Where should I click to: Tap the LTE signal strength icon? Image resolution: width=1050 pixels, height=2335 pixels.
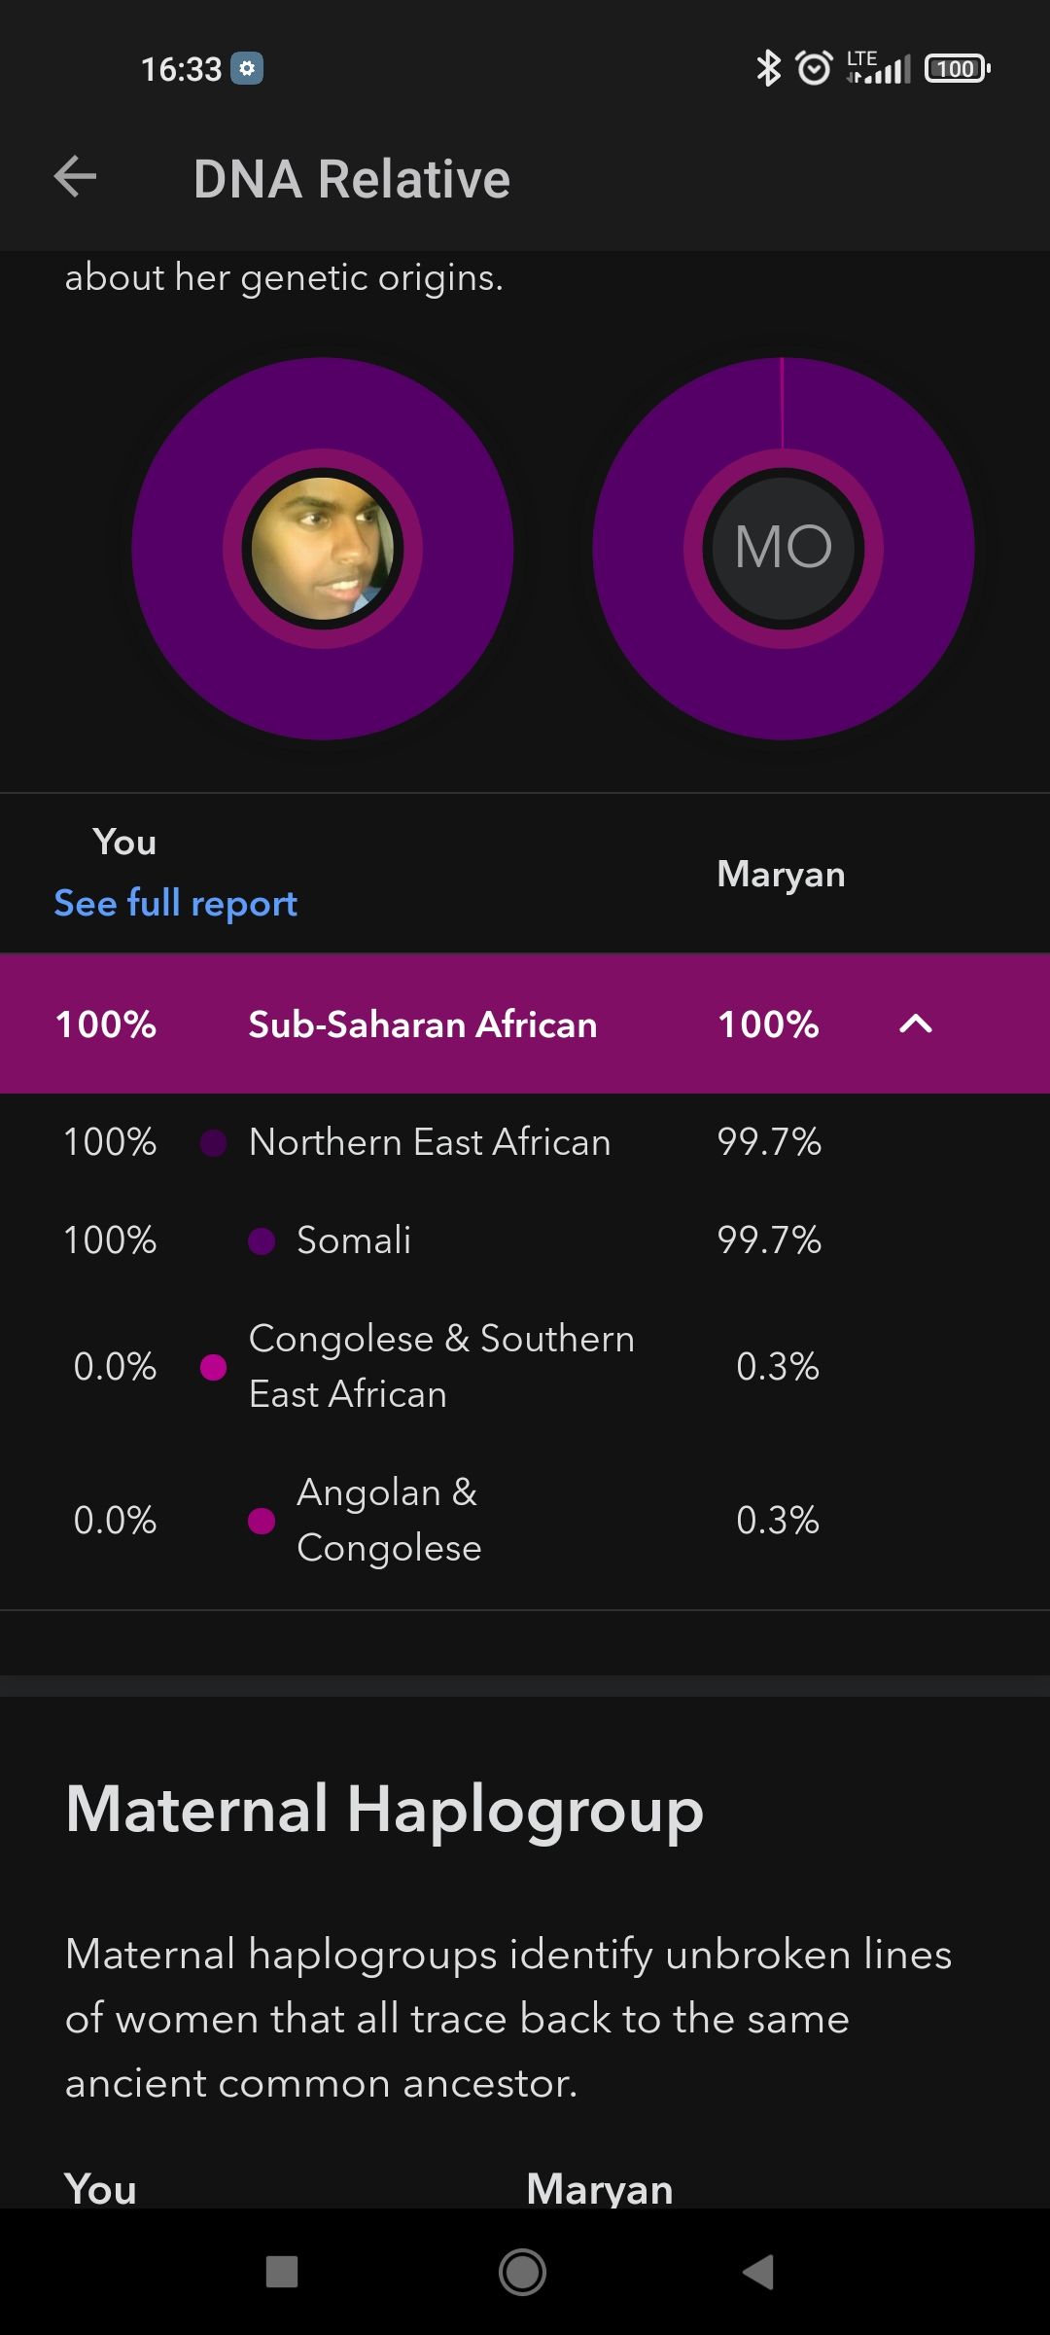coord(879,68)
